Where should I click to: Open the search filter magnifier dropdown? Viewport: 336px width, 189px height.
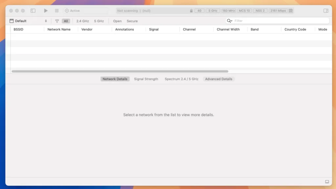230,21
